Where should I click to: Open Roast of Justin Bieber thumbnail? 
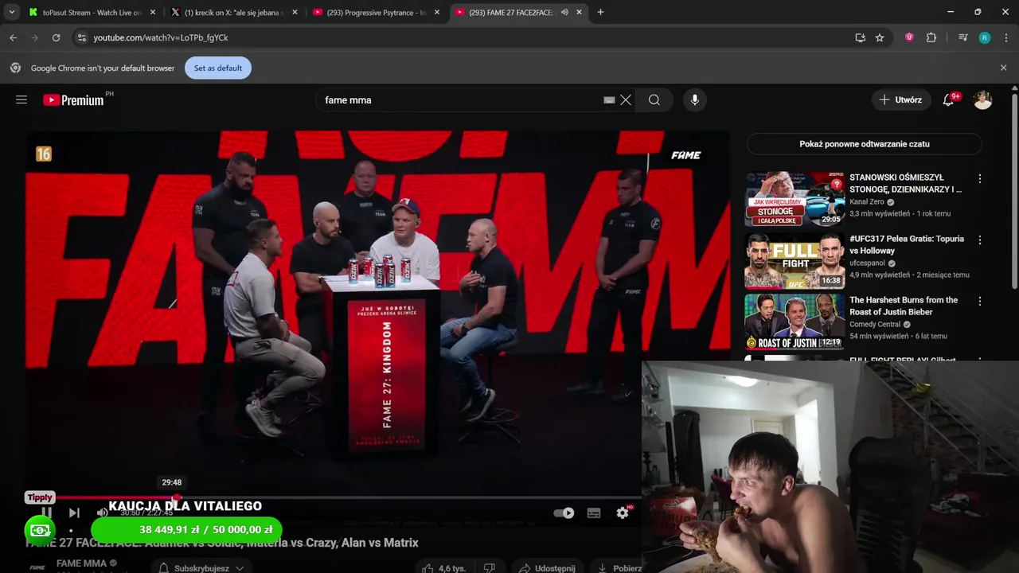click(x=795, y=322)
